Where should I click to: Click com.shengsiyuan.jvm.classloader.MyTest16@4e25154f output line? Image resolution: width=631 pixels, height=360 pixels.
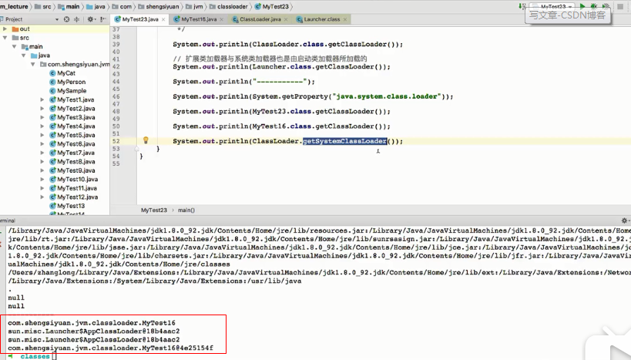tap(111, 348)
